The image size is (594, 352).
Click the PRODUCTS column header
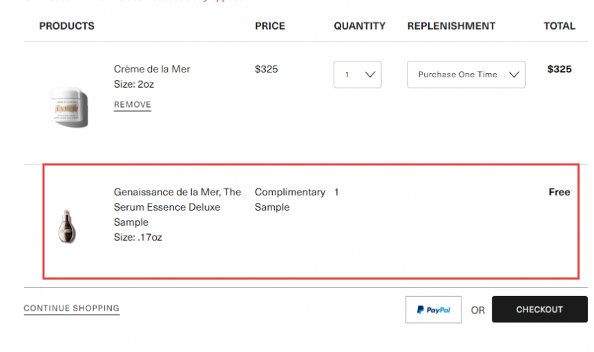(67, 26)
